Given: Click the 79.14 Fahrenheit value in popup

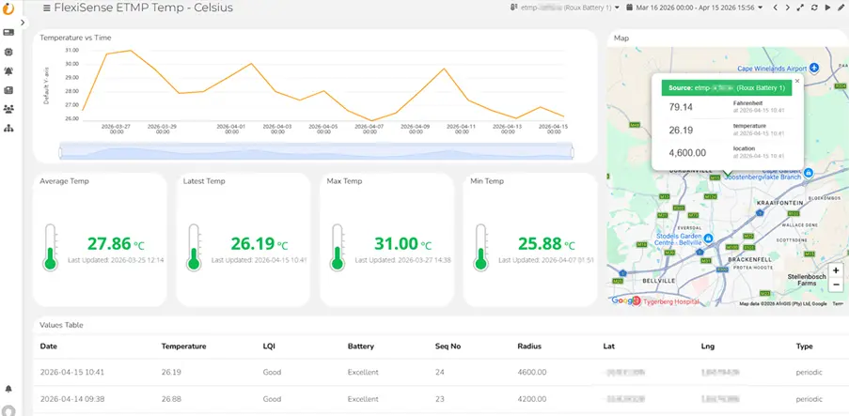Looking at the screenshot, I should pyautogui.click(x=681, y=107).
